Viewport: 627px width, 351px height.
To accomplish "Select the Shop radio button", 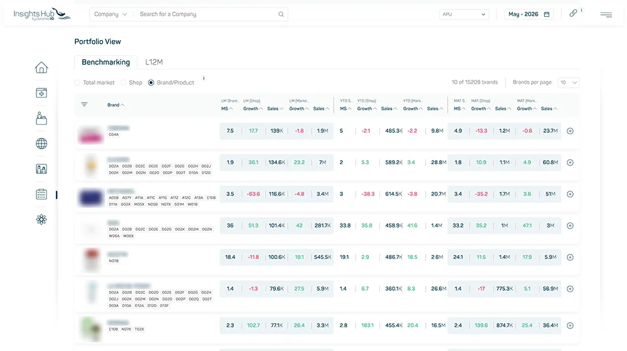I will click(123, 83).
